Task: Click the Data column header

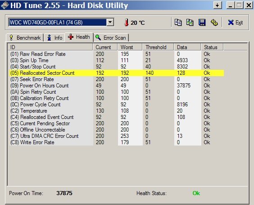Action: point(187,47)
